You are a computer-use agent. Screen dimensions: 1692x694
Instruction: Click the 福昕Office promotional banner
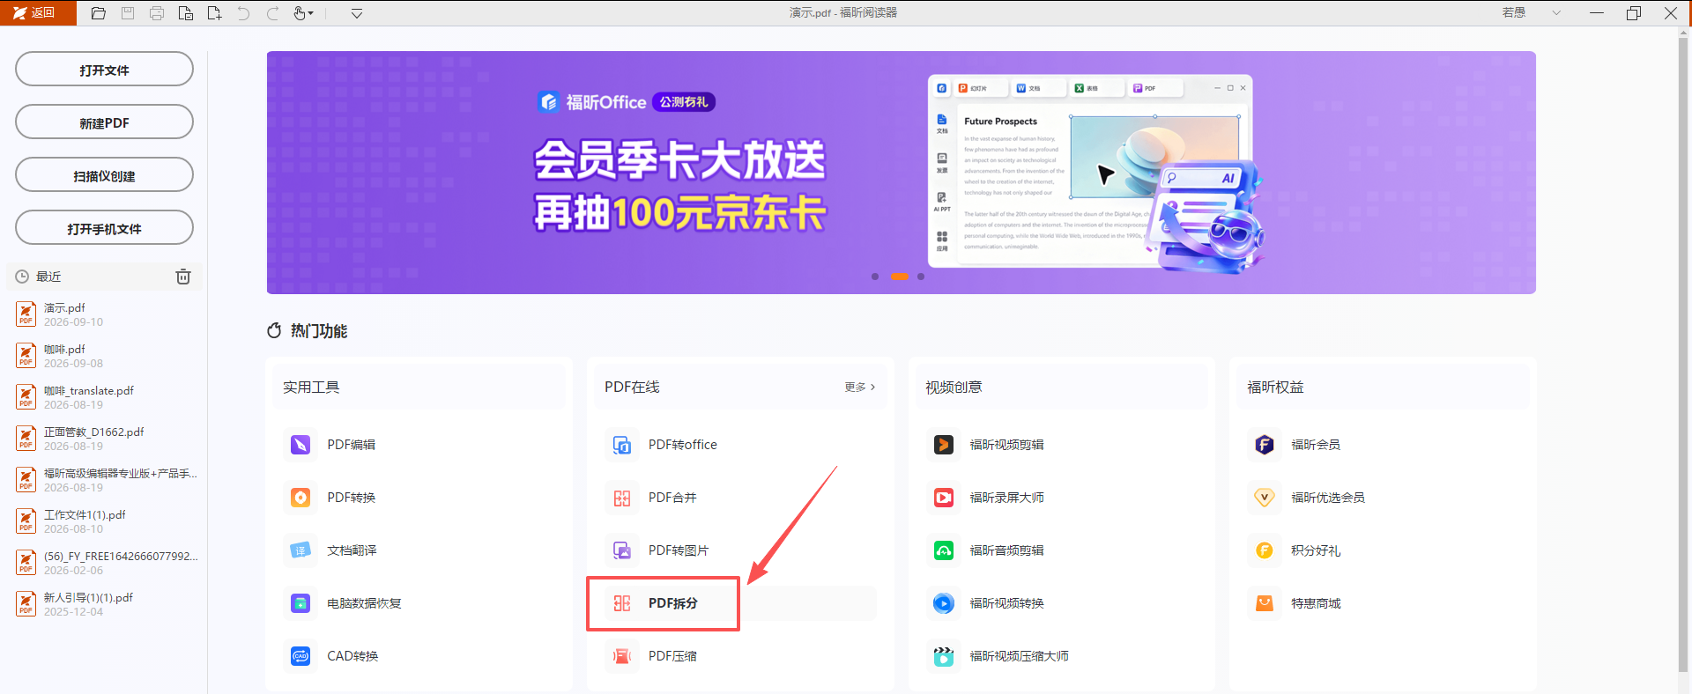click(x=901, y=173)
